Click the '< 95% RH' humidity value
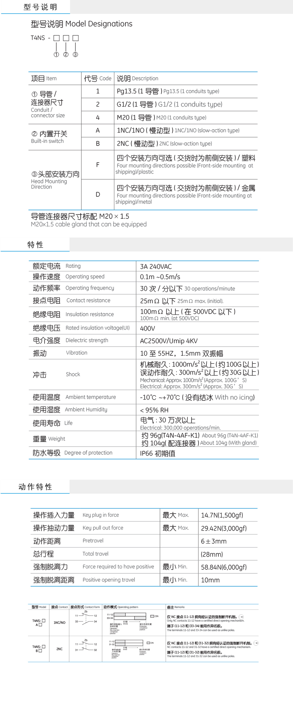The image size is (293, 701). click(x=154, y=410)
